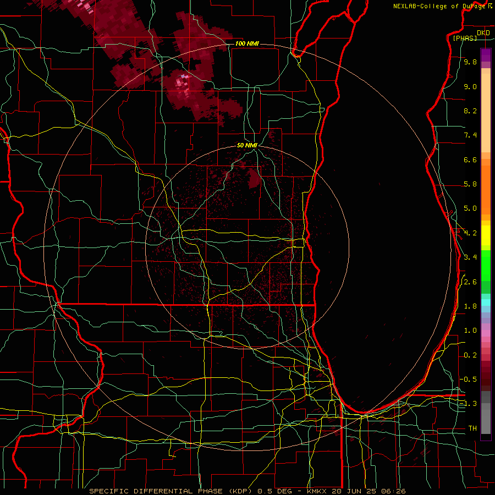Screen dimensions: 495x495
Task: Click the 100 NMI range ring label
Action: click(247, 43)
